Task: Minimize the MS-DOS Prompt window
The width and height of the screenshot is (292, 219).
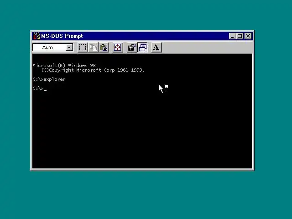Action: point(232,36)
